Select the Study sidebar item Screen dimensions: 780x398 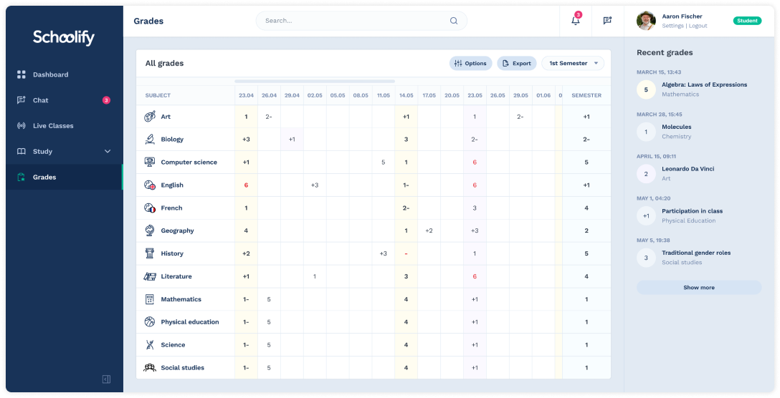point(64,152)
